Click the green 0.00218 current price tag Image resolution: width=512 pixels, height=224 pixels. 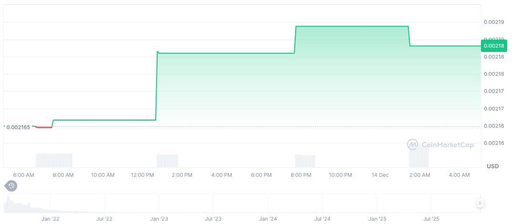click(493, 46)
